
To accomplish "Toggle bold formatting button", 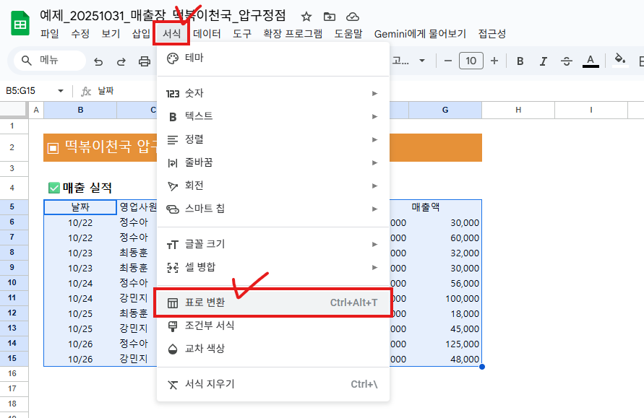I will pyautogui.click(x=520, y=61).
